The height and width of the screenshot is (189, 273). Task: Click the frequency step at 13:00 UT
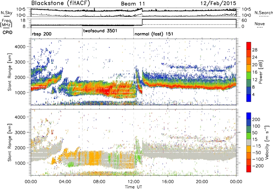tap(142, 22)
